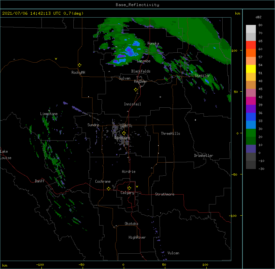Select the Drumheller label

(x=204, y=156)
